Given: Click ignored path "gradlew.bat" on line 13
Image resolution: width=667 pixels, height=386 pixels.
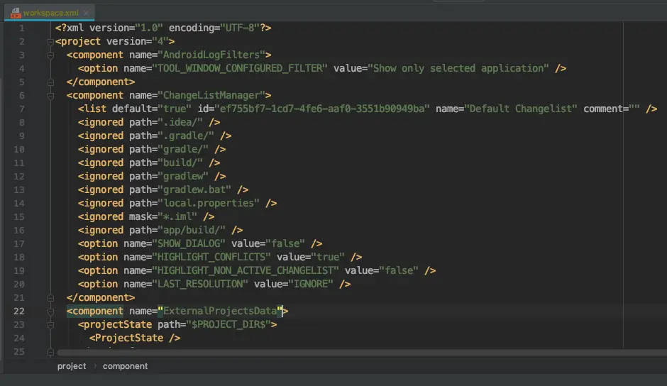Looking at the screenshot, I should click(x=194, y=190).
